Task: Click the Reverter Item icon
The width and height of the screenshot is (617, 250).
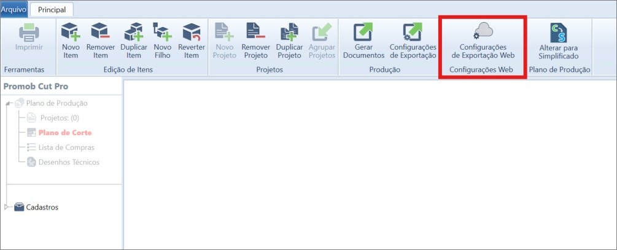Action: (x=192, y=33)
